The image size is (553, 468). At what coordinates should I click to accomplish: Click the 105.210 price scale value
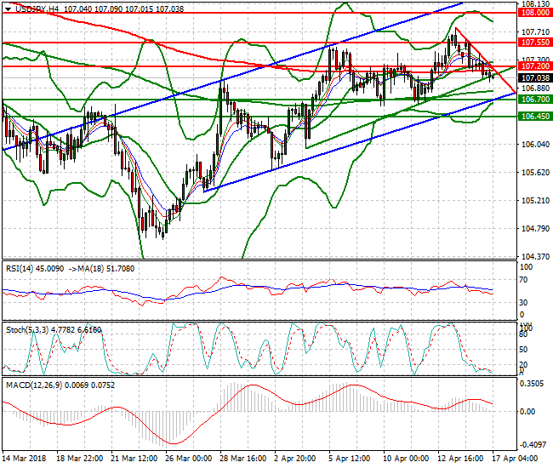pyautogui.click(x=535, y=200)
